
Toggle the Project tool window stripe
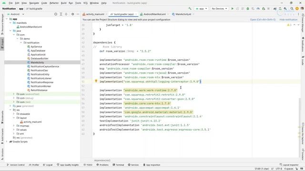[x=2, y=44]
